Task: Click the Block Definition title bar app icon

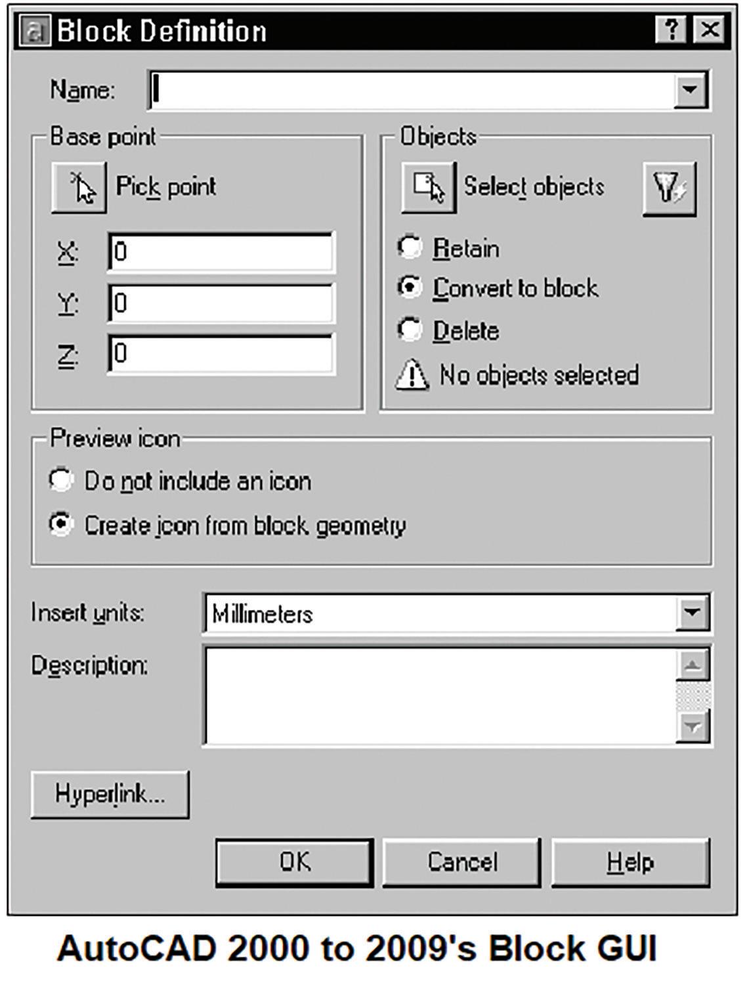Action: [x=35, y=31]
